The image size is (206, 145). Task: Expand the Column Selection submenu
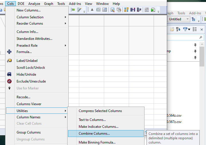tap(37, 17)
